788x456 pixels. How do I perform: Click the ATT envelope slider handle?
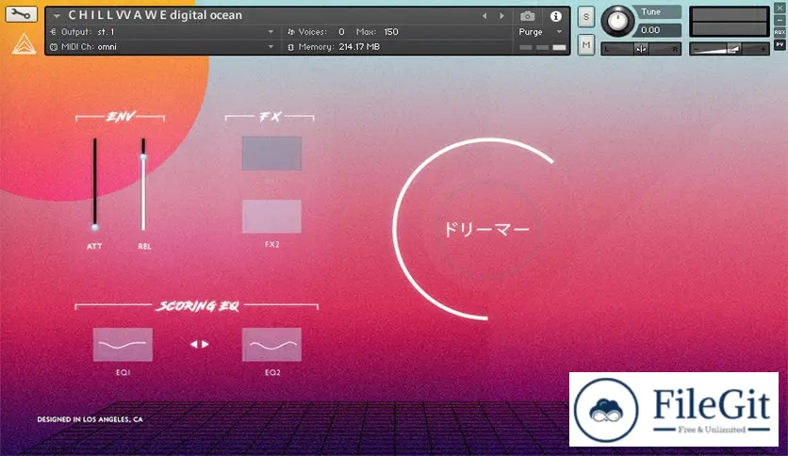tap(94, 227)
